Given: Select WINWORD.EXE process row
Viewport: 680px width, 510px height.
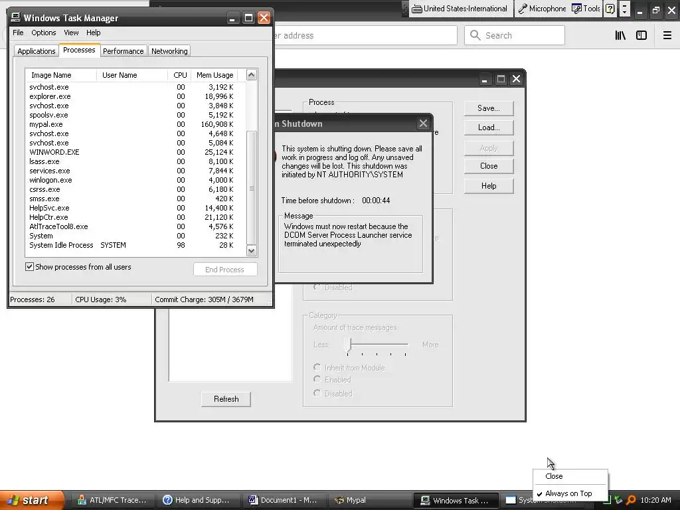Looking at the screenshot, I should [135, 152].
